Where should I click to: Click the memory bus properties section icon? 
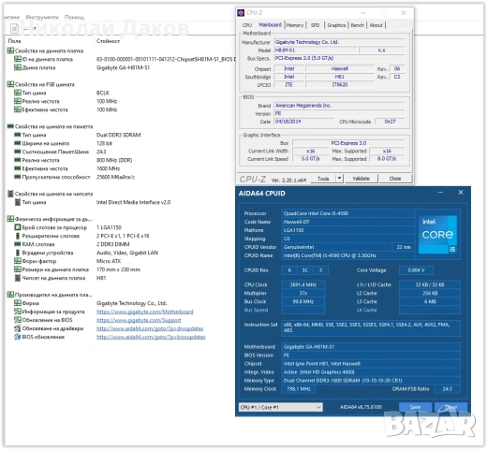[10, 126]
